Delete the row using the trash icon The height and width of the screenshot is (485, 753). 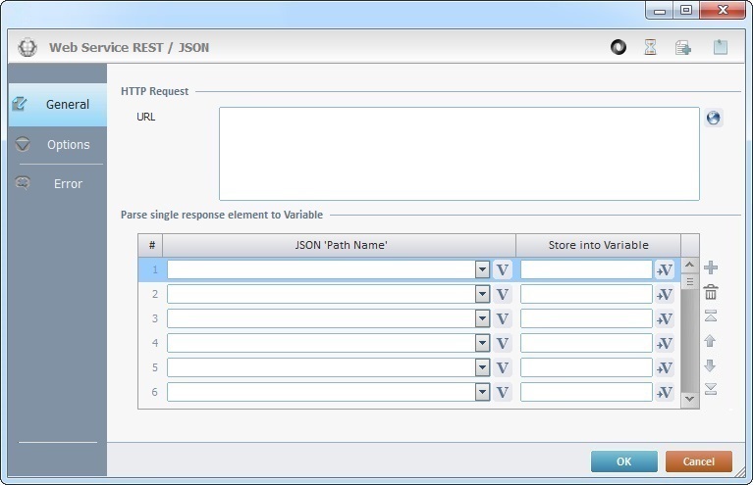click(x=711, y=292)
